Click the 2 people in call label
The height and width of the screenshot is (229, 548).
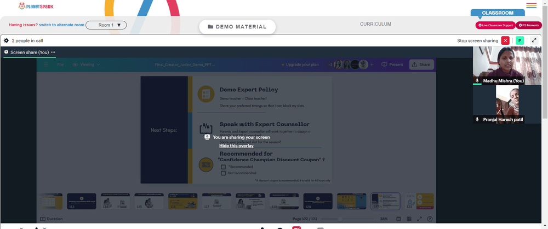[x=27, y=40]
